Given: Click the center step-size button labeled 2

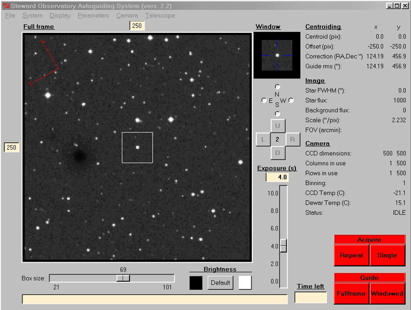Looking at the screenshot, I should pos(277,139).
